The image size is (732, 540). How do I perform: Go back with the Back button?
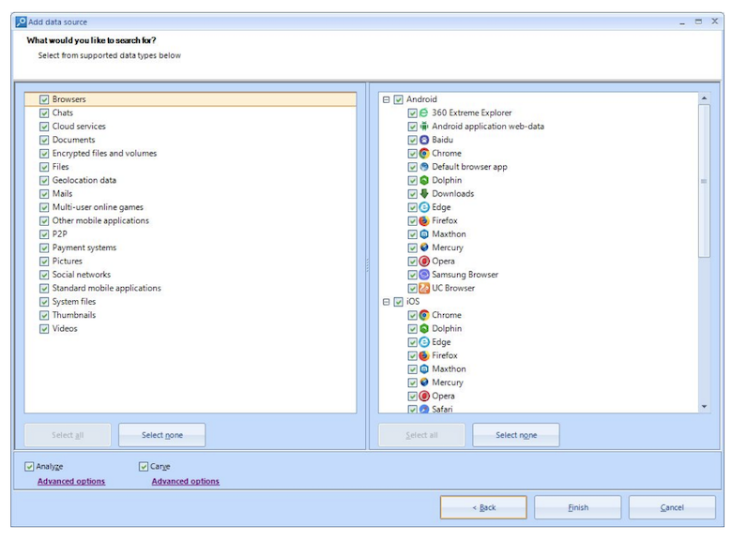[x=483, y=507]
